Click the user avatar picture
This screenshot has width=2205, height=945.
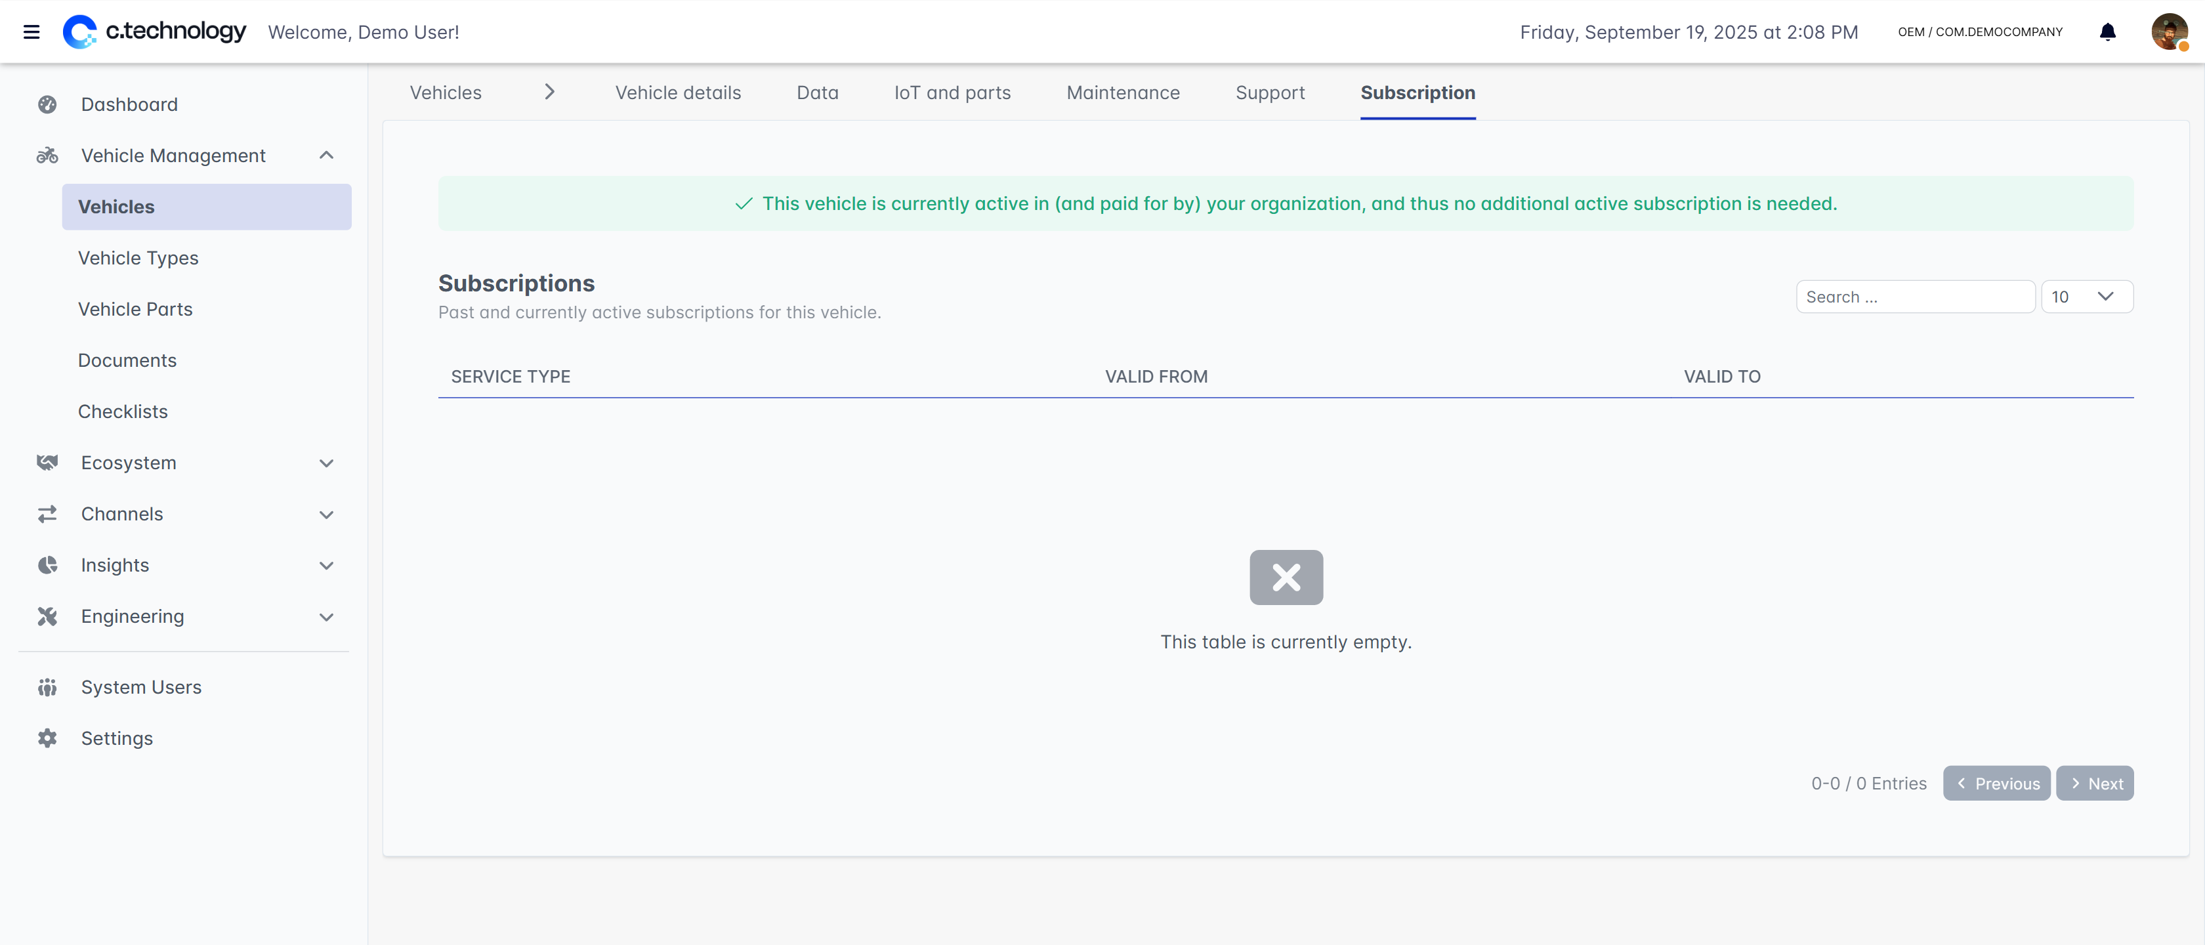(2168, 33)
